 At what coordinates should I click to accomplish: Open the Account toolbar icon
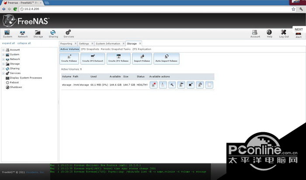click(x=255, y=34)
